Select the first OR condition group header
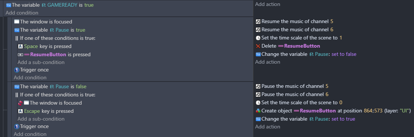This screenshot has width=414, height=137. 55,38
